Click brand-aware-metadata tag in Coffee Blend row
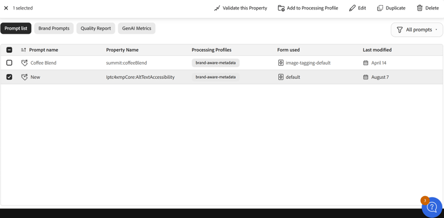Screen dimensions: 444x218 coord(215,63)
